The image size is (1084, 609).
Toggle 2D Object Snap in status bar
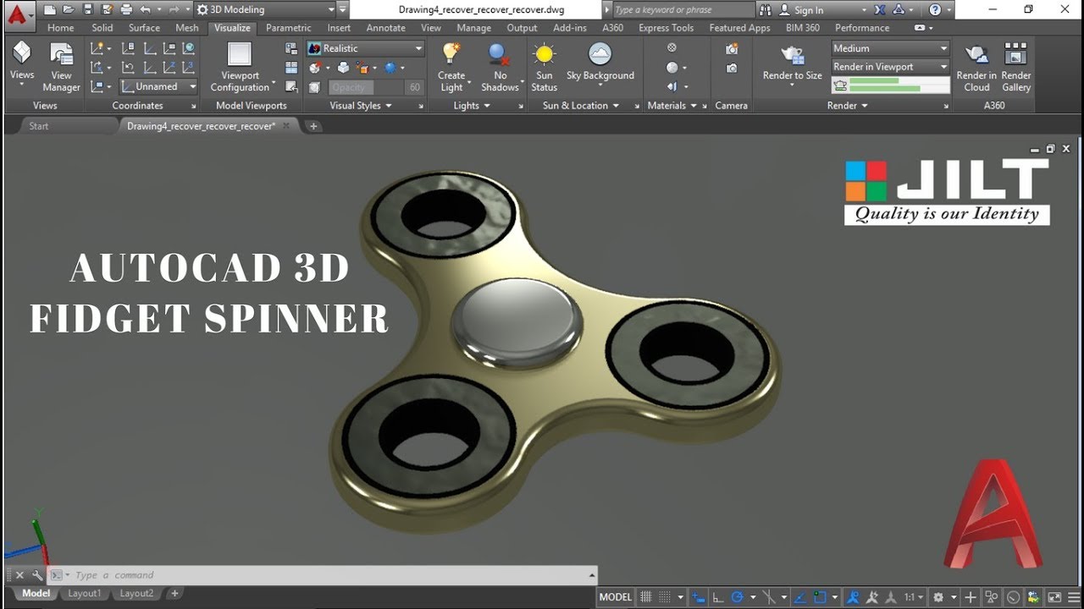pos(820,597)
